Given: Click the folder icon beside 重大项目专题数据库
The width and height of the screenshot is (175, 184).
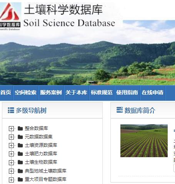Looking at the screenshot, I should click(20, 179).
